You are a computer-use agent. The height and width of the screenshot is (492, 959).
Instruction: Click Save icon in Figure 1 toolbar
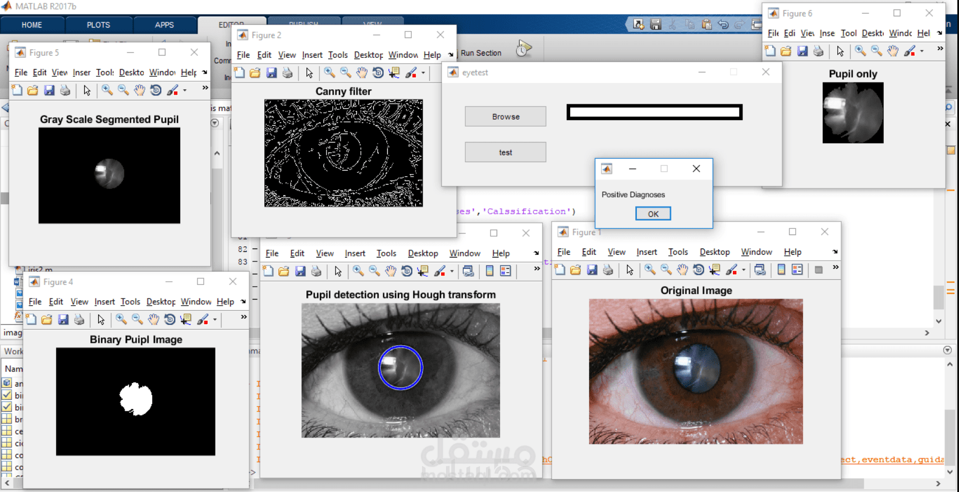592,270
